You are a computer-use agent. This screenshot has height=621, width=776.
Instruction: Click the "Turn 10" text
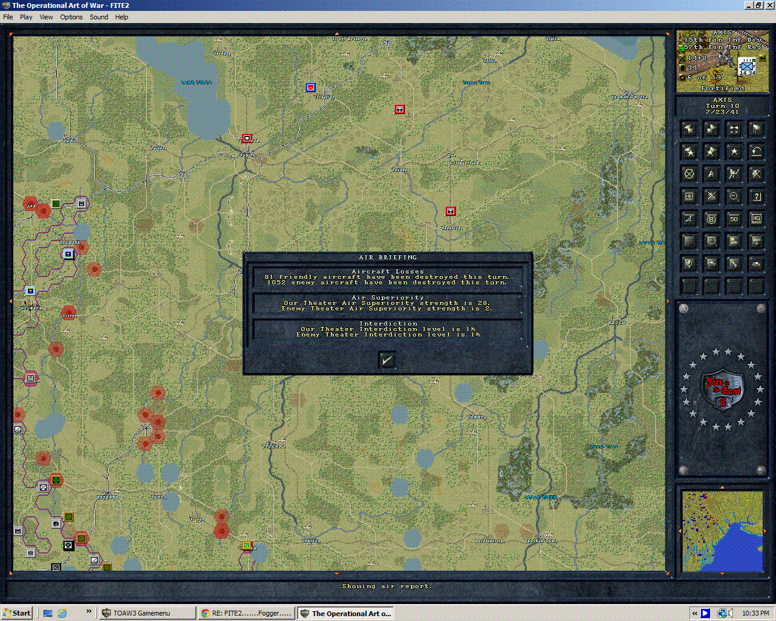[x=722, y=106]
